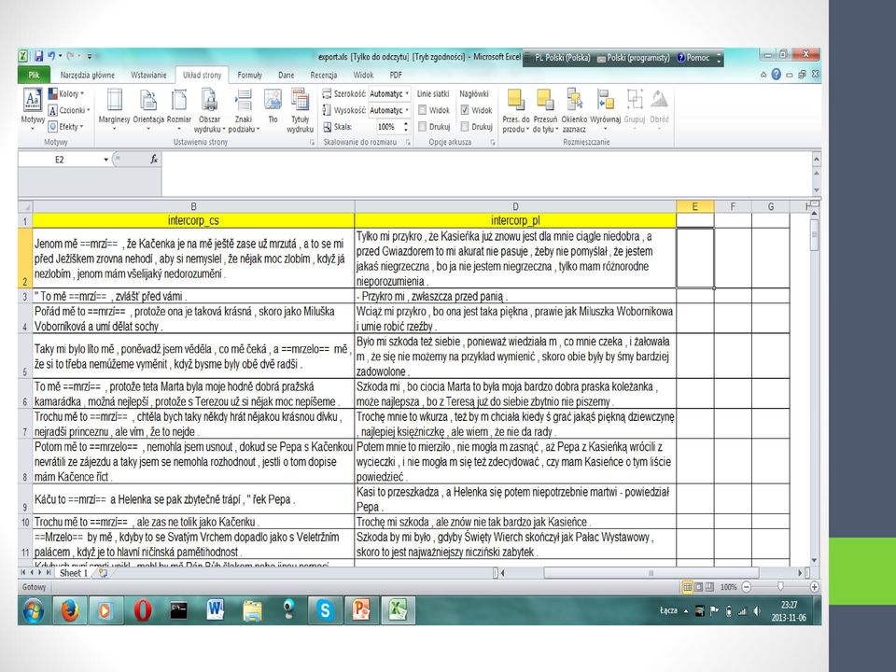
Task: Open the Wysokość Automatyczne dropdown
Action: click(x=407, y=110)
